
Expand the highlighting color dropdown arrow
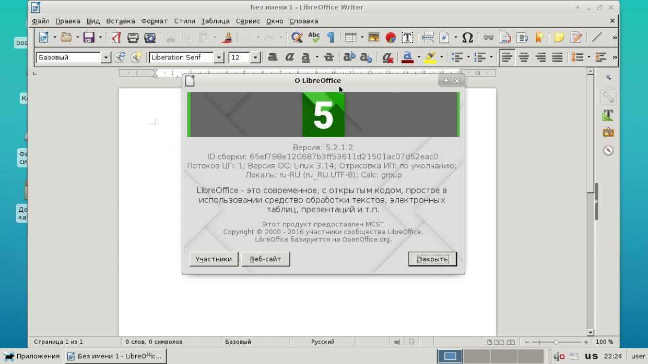pyautogui.click(x=441, y=57)
